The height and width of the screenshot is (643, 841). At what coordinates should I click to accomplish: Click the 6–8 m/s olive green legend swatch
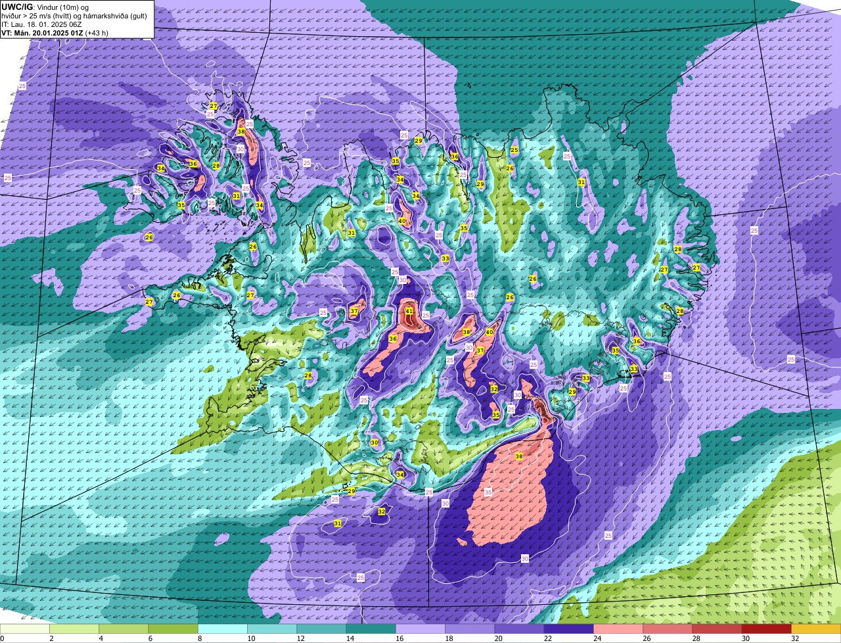[x=173, y=629]
